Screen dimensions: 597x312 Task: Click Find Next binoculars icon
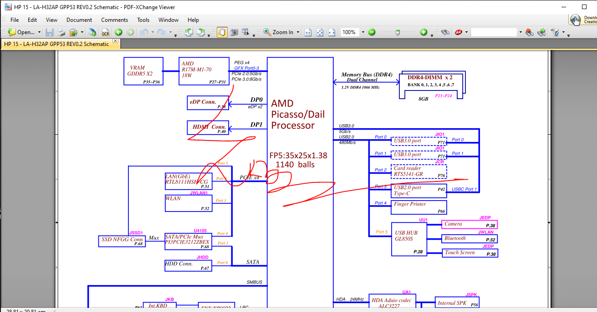(x=541, y=32)
